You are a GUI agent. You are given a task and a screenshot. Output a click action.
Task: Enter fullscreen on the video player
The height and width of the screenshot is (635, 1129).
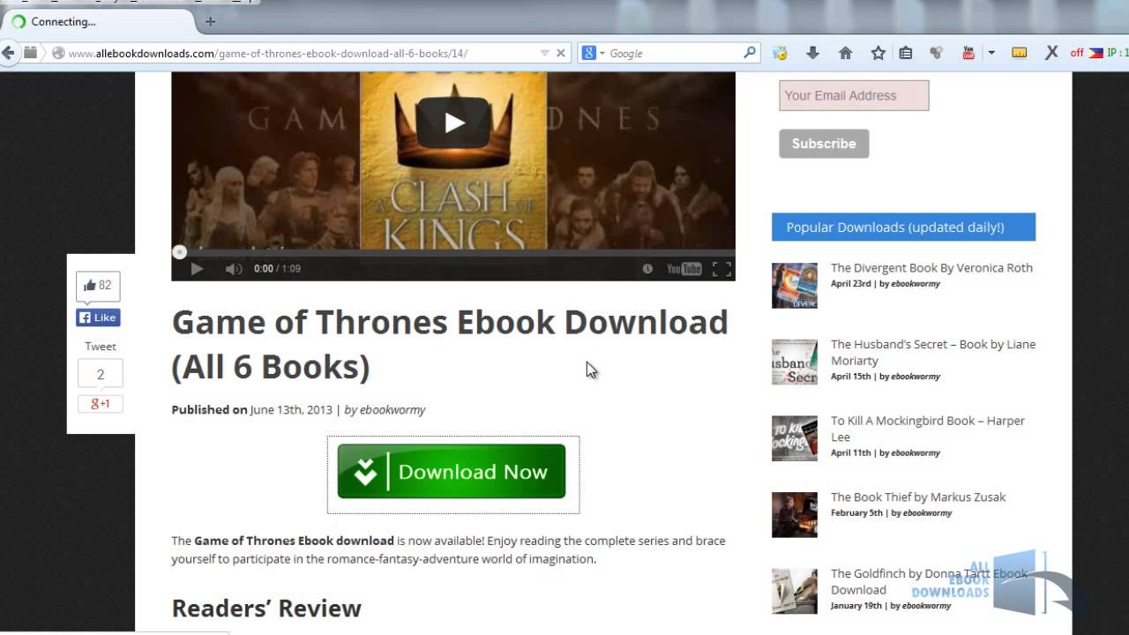[722, 269]
